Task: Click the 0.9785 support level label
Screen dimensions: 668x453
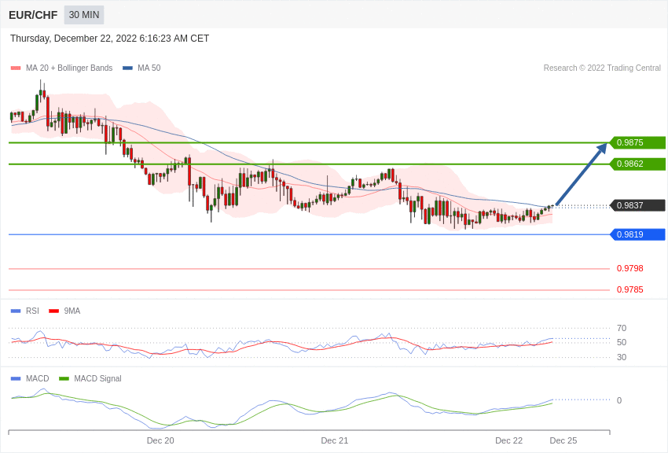Action: coord(630,289)
